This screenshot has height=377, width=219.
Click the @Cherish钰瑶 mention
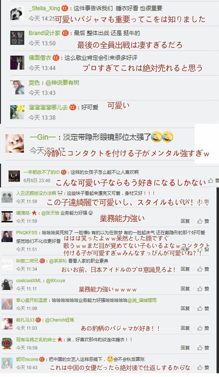click(60, 320)
